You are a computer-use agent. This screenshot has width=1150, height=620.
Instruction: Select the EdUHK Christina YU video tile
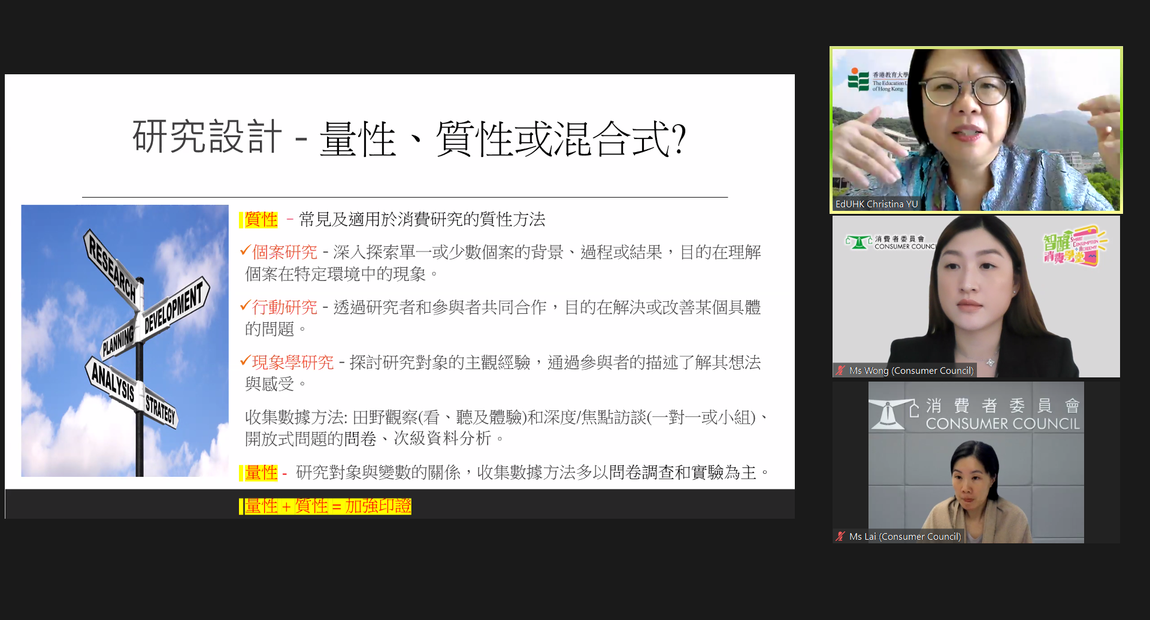click(x=976, y=129)
